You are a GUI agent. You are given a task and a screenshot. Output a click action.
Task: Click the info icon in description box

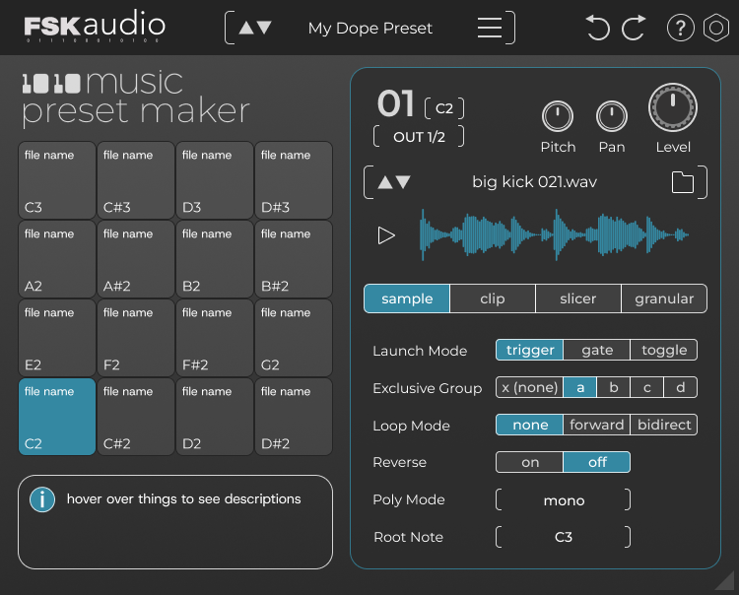(x=42, y=499)
